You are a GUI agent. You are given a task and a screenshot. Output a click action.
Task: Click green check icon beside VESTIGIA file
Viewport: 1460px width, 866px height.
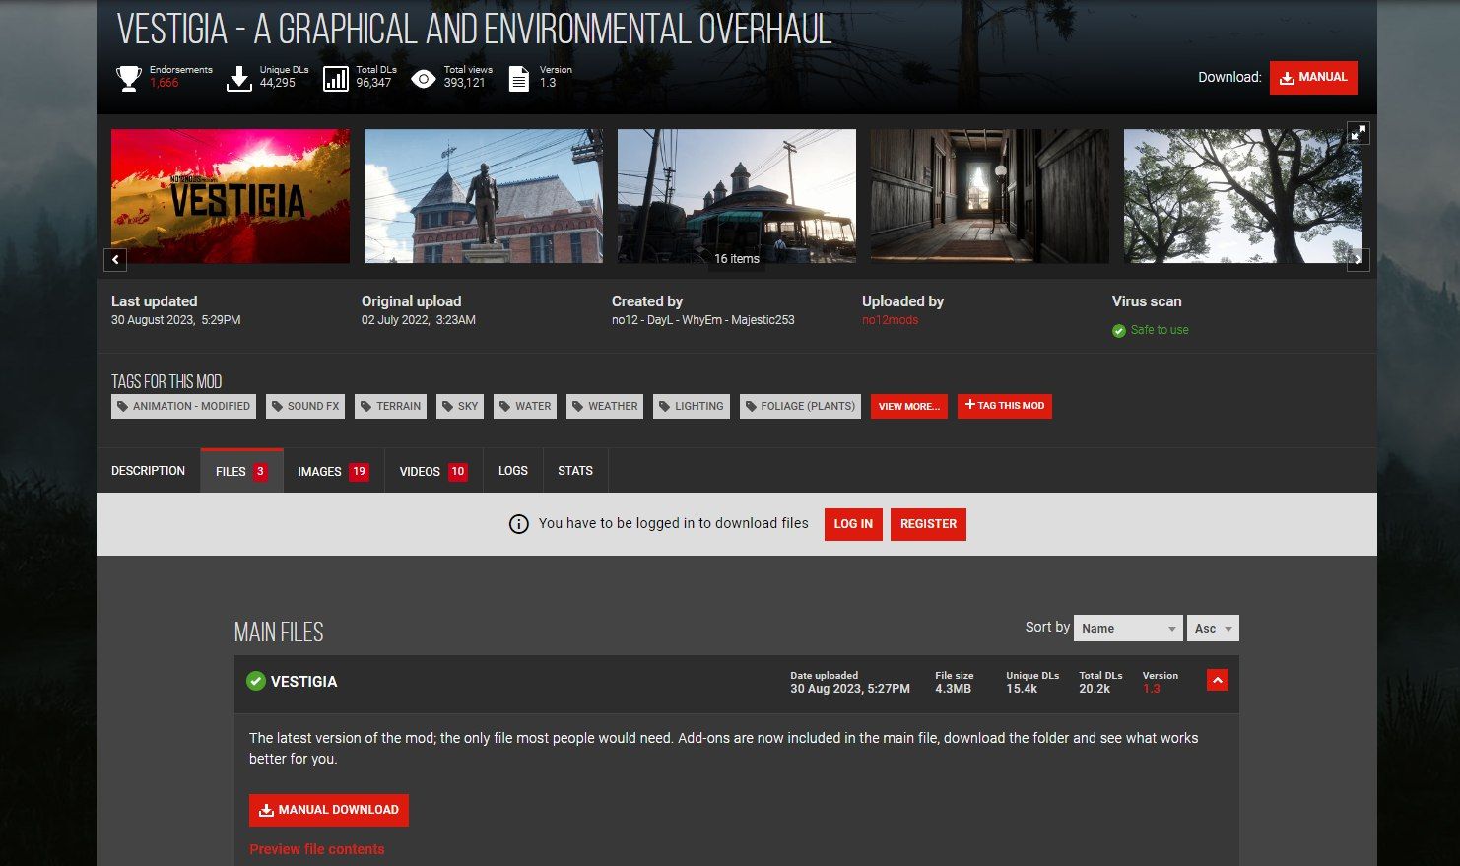pyautogui.click(x=255, y=681)
